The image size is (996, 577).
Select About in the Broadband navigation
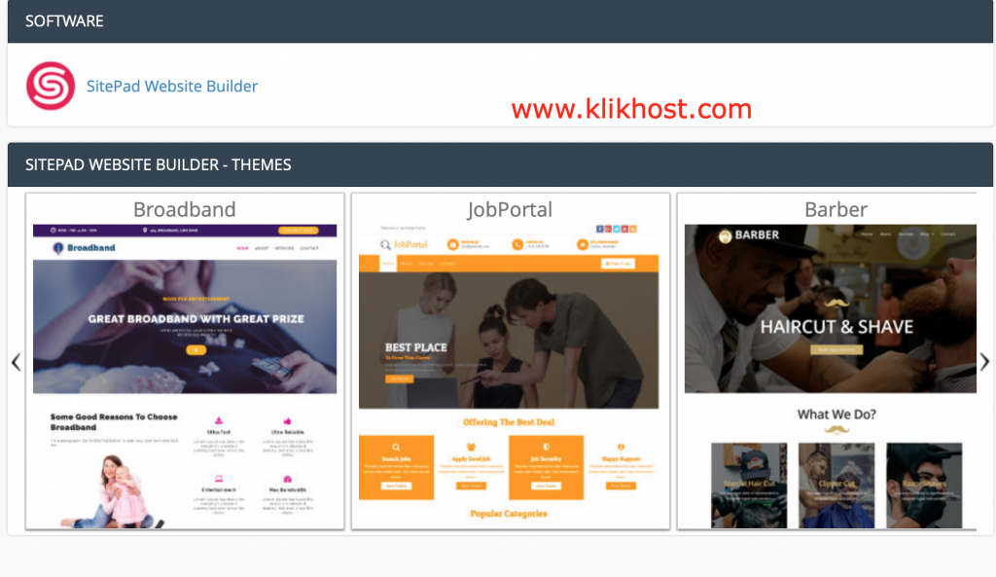260,248
